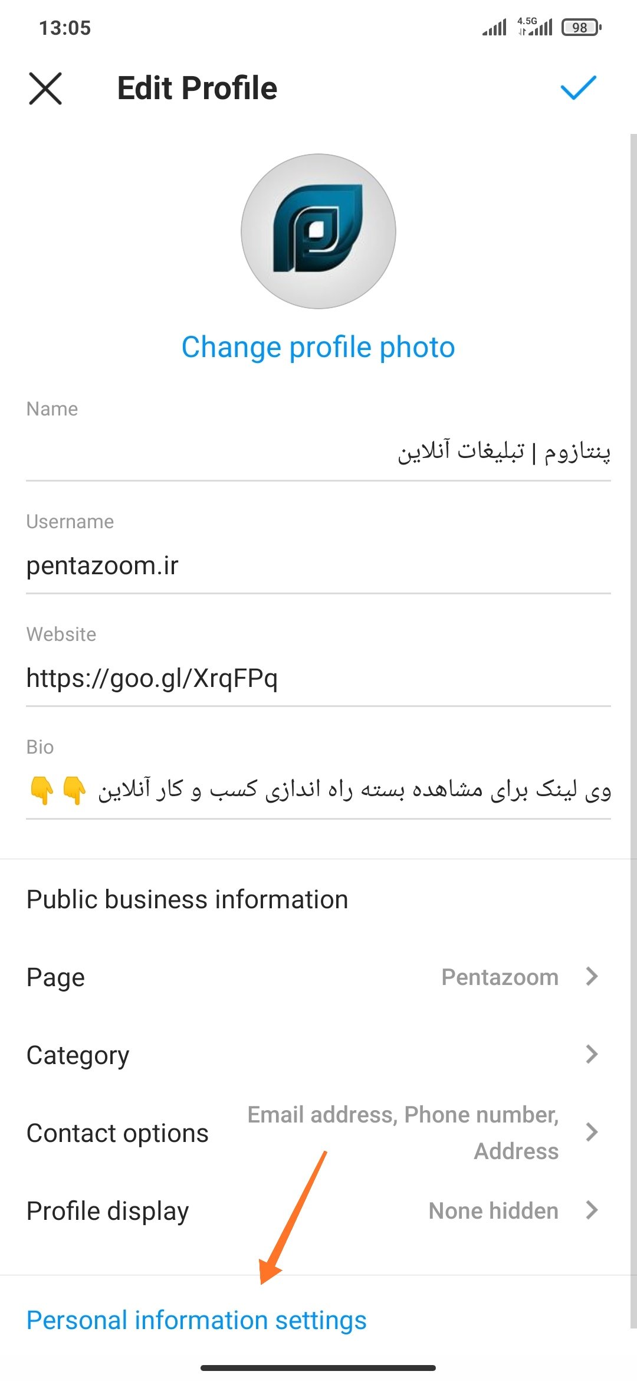Open the Page chevron next to Pentazoom

(x=592, y=977)
